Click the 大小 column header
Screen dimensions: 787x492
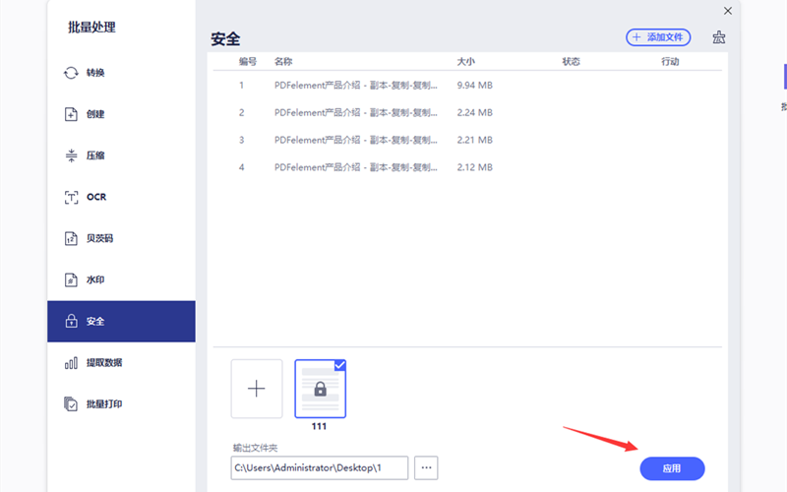click(x=465, y=61)
